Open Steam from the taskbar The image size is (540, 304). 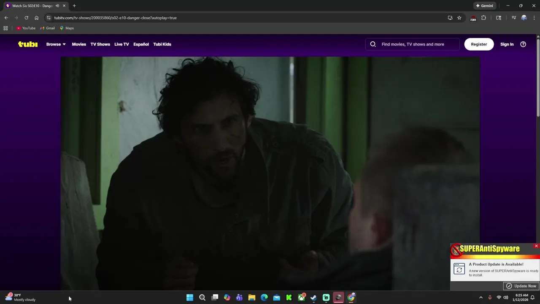pyautogui.click(x=314, y=298)
